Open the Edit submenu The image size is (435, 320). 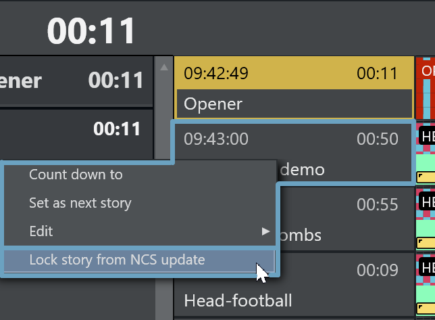point(41,231)
